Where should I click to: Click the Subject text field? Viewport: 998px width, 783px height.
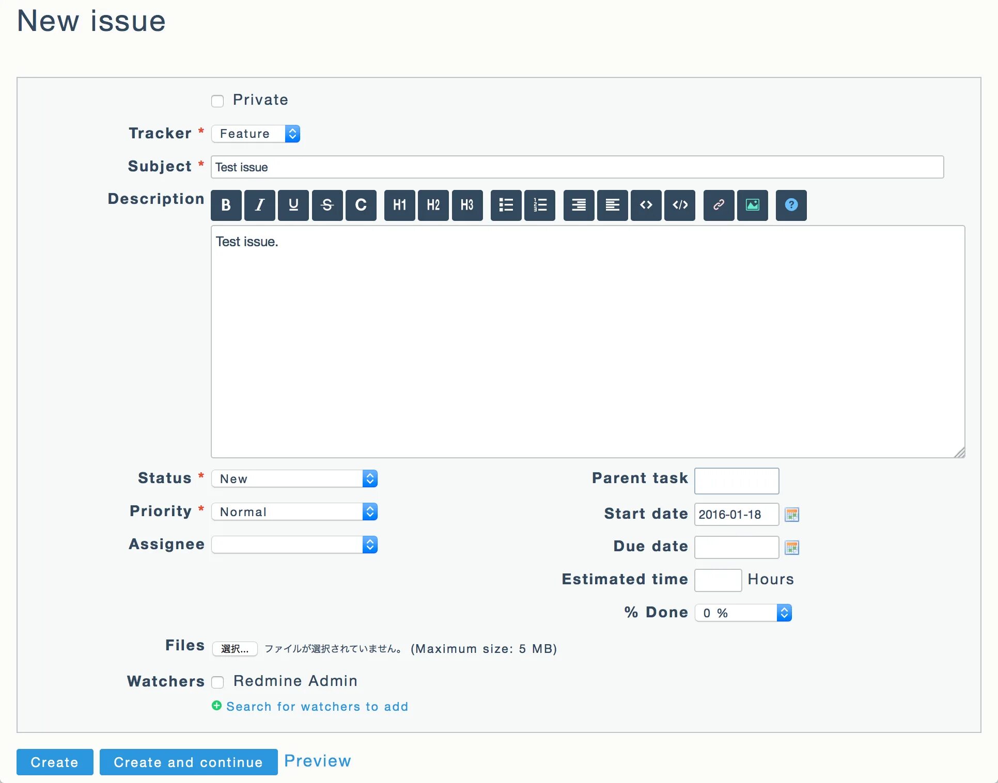(576, 167)
